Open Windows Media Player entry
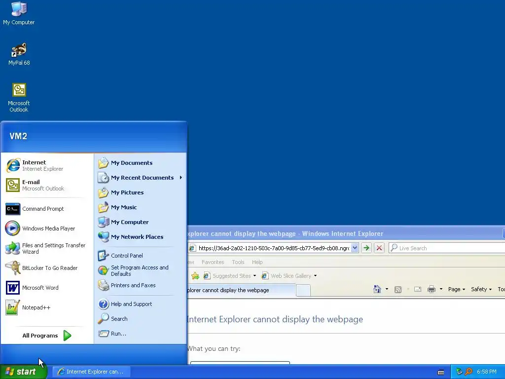 48,228
